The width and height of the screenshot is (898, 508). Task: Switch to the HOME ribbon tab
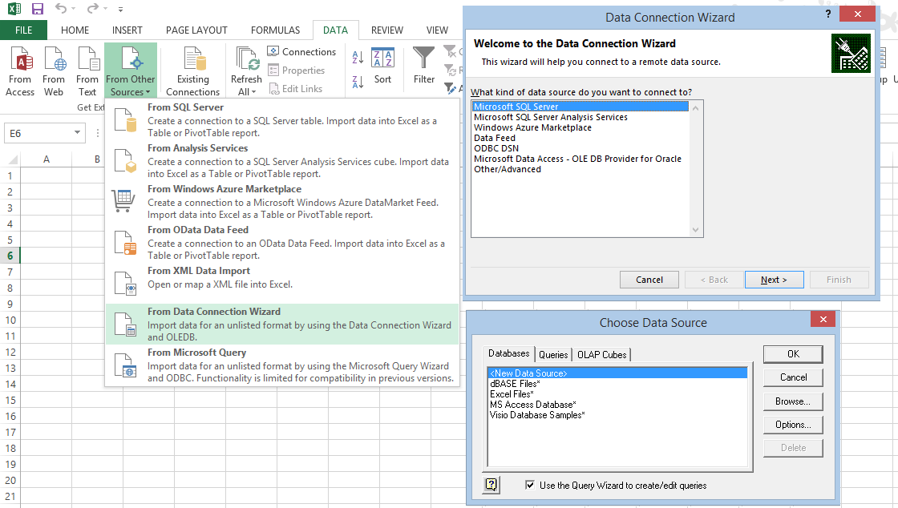[x=75, y=30]
